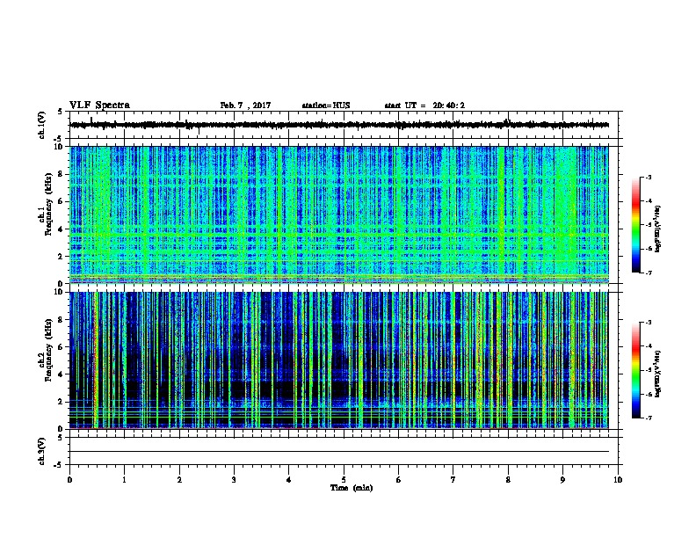Click the time axis tick label "1"
Viewport: 696px width, 538px height.
[x=124, y=479]
